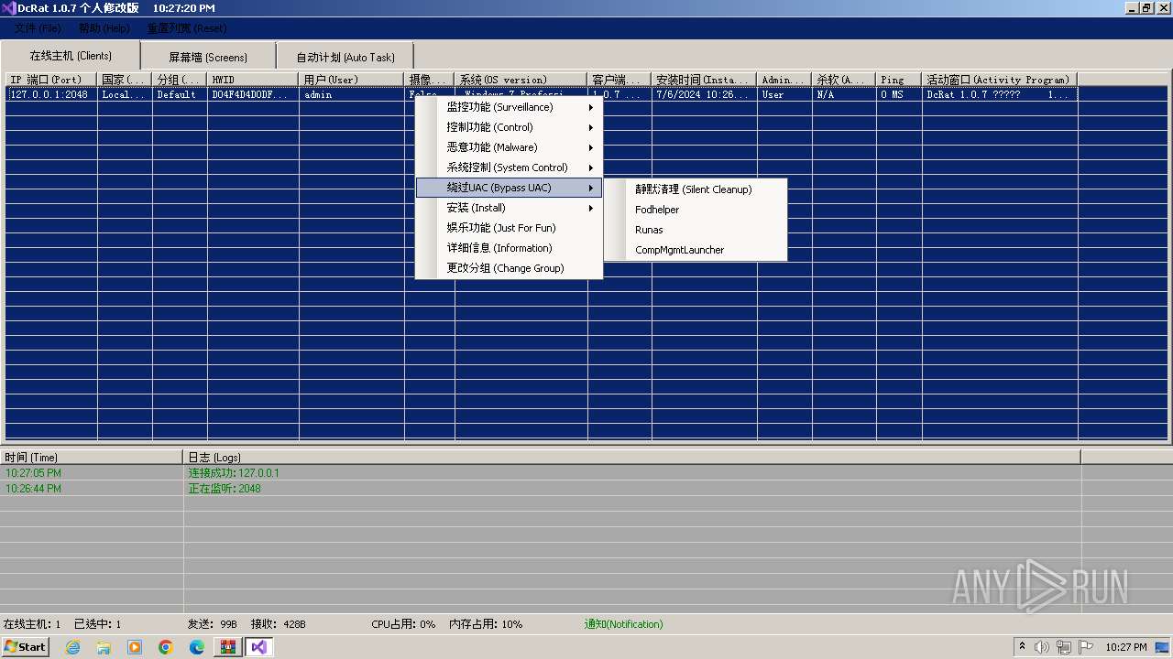Image resolution: width=1173 pixels, height=659 pixels.
Task: Click install time 7/6/2024 cell
Action: point(705,94)
